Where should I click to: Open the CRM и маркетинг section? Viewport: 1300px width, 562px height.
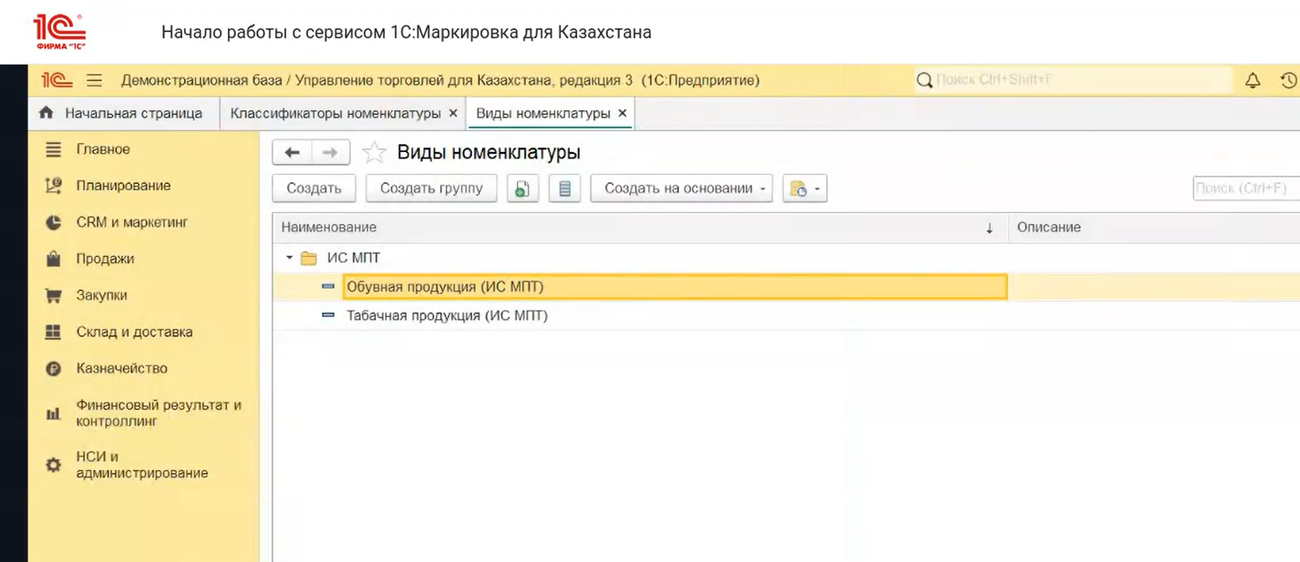click(x=132, y=222)
